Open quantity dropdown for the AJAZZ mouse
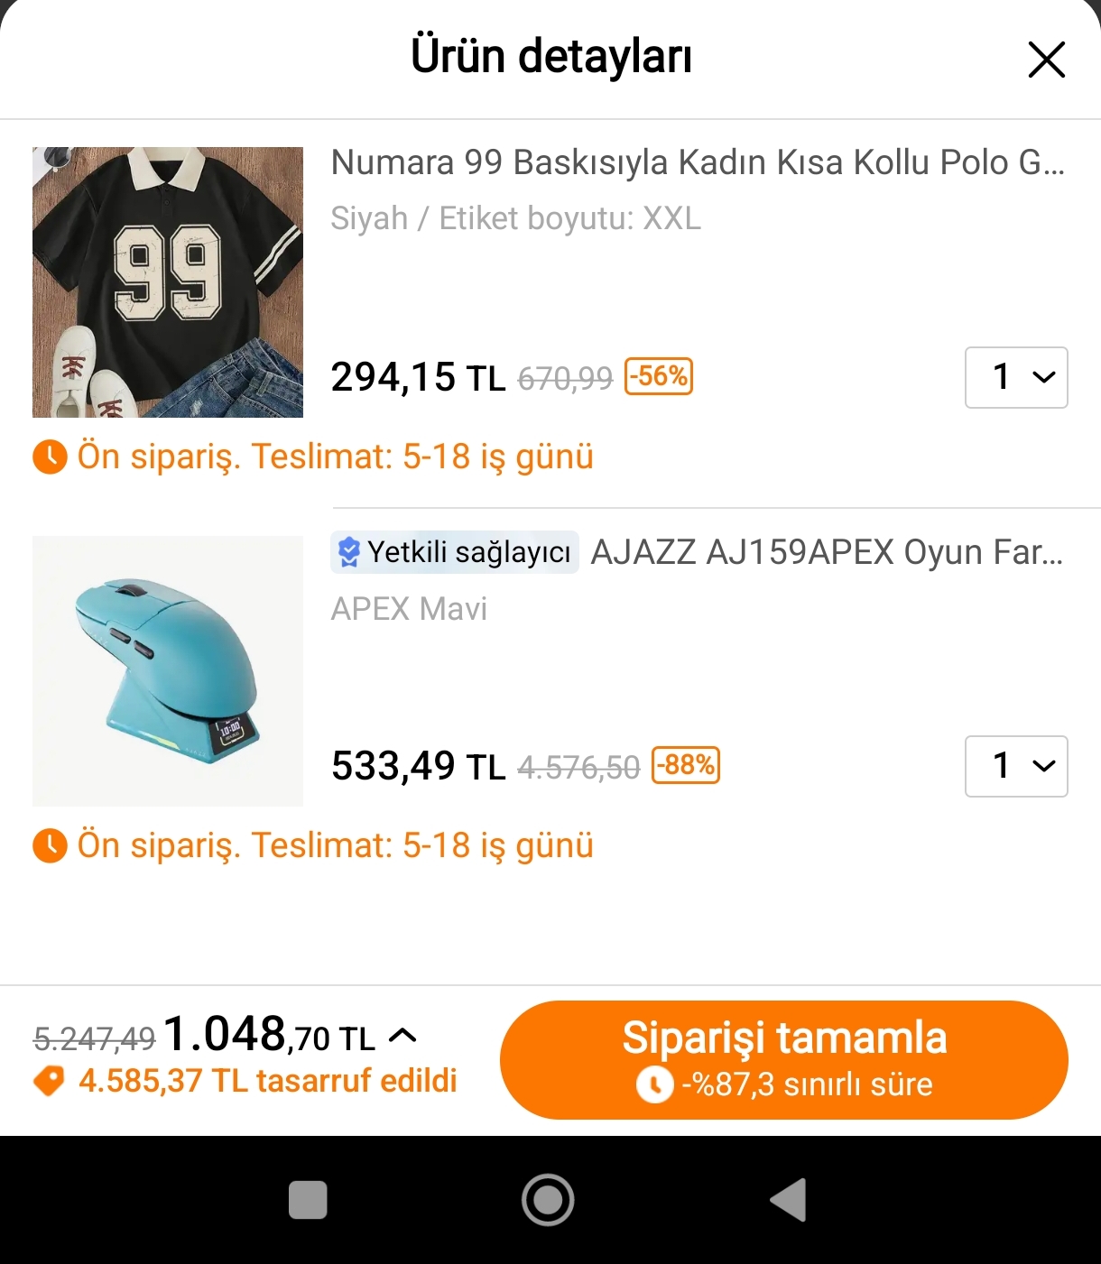Screen dimensions: 1101x1264 [1016, 766]
